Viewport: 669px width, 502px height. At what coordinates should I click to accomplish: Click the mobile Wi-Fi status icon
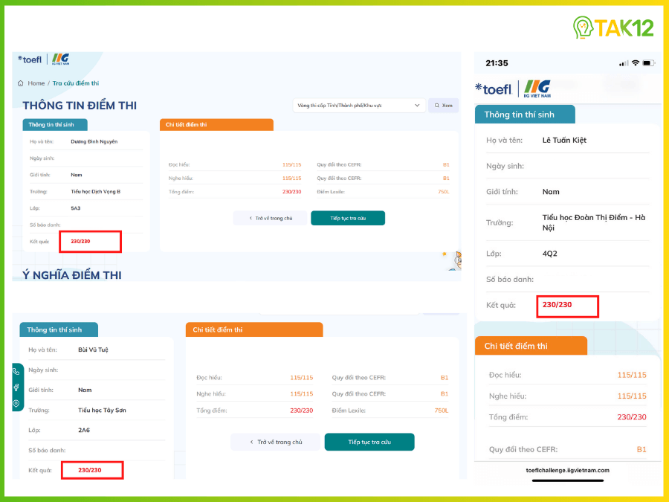[x=636, y=63]
